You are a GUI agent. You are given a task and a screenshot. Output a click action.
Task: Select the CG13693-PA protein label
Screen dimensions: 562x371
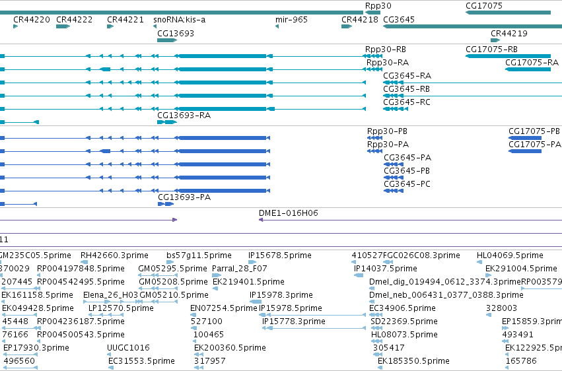tap(184, 197)
